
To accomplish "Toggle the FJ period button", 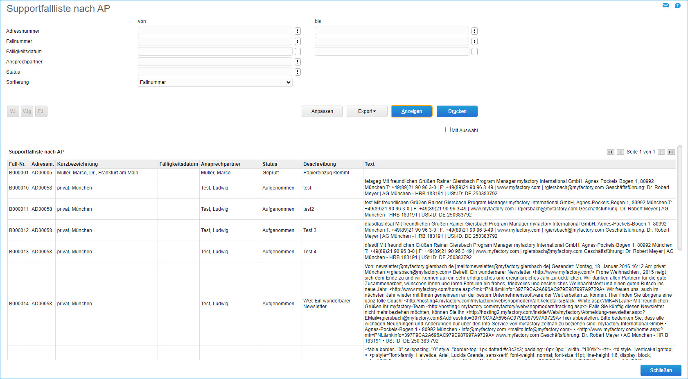I will pos(41,111).
